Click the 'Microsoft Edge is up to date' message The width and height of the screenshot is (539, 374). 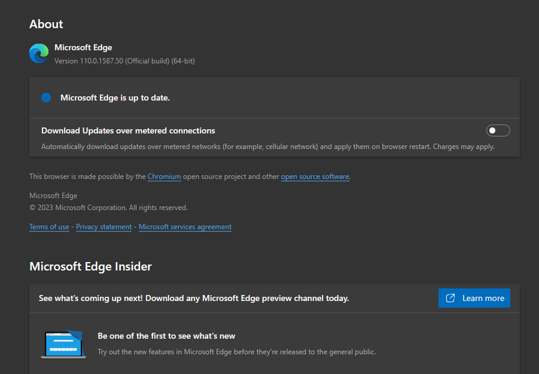click(x=115, y=98)
